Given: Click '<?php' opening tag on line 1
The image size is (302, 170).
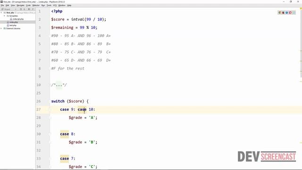Looking at the screenshot, I should (57, 11).
